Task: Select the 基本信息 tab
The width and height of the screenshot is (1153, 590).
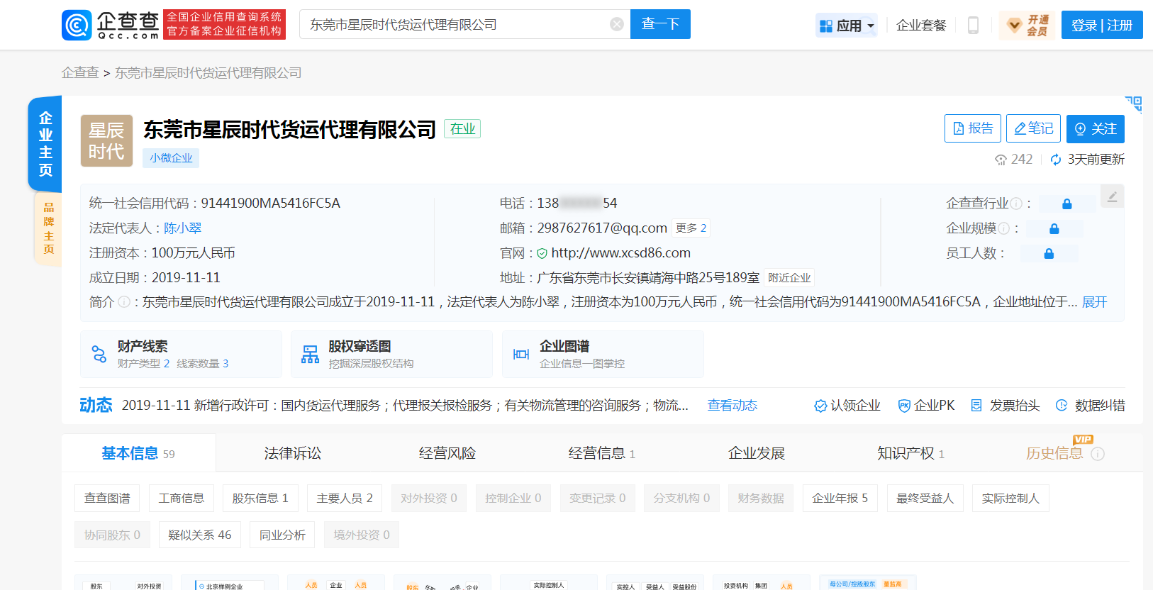Action: [x=138, y=453]
